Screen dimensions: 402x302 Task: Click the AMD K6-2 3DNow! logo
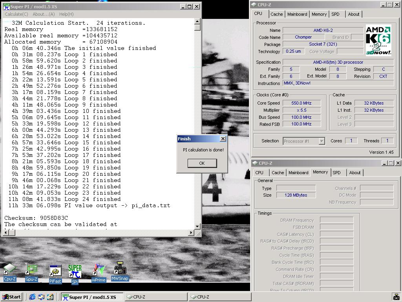[x=378, y=40]
